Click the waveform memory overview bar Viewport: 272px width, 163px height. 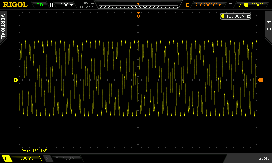pyautogui.click(x=138, y=7)
